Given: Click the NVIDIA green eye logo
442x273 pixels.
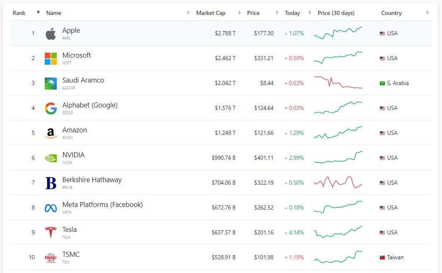Looking at the screenshot, I should pyautogui.click(x=51, y=158).
